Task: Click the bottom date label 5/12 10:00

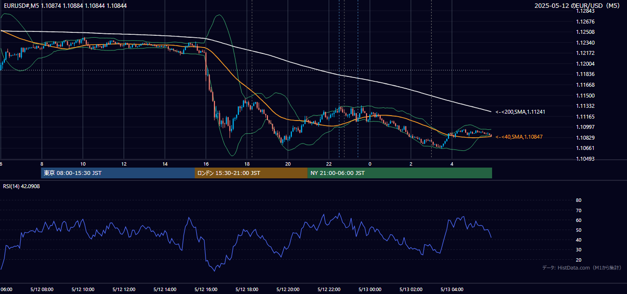Action: 83,290
